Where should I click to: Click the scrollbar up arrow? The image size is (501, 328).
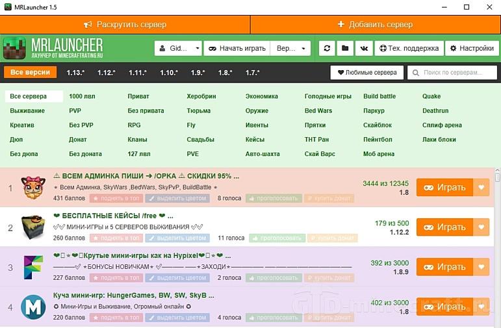point(498,171)
